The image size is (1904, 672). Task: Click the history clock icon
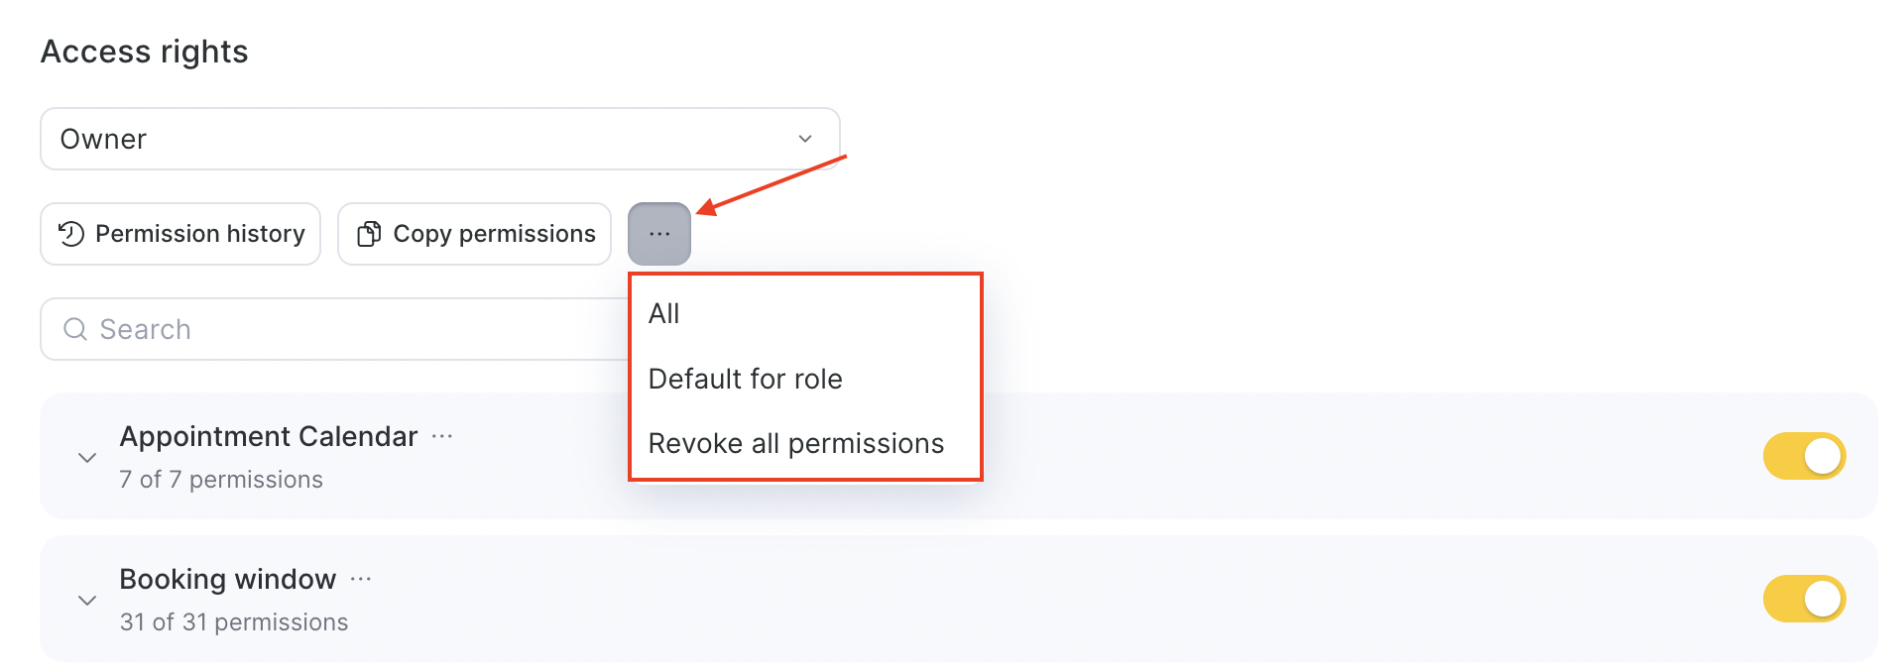tap(71, 234)
